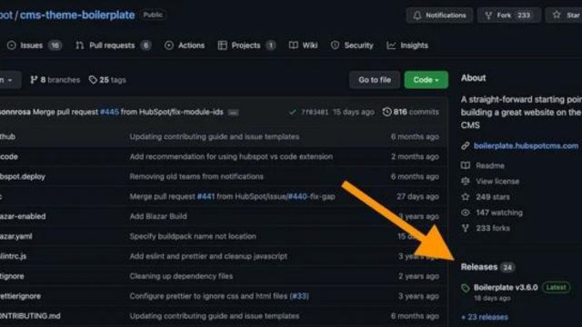Screen dimensions: 582x327
Task: Fork the repository with Fork 233 button
Action: [x=508, y=15]
